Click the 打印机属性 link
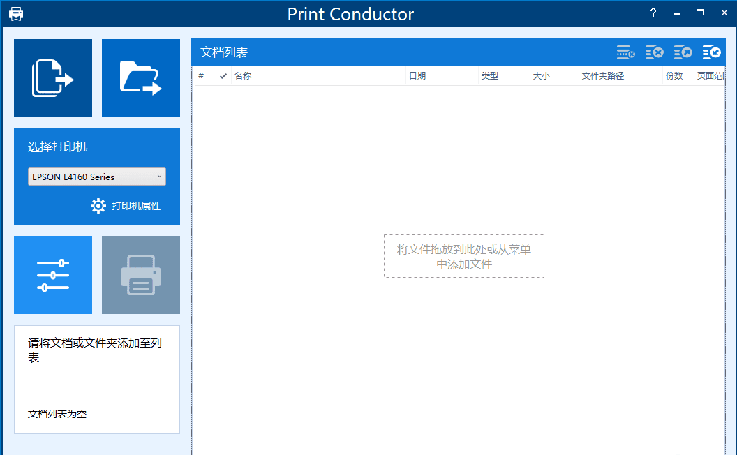 (x=136, y=206)
